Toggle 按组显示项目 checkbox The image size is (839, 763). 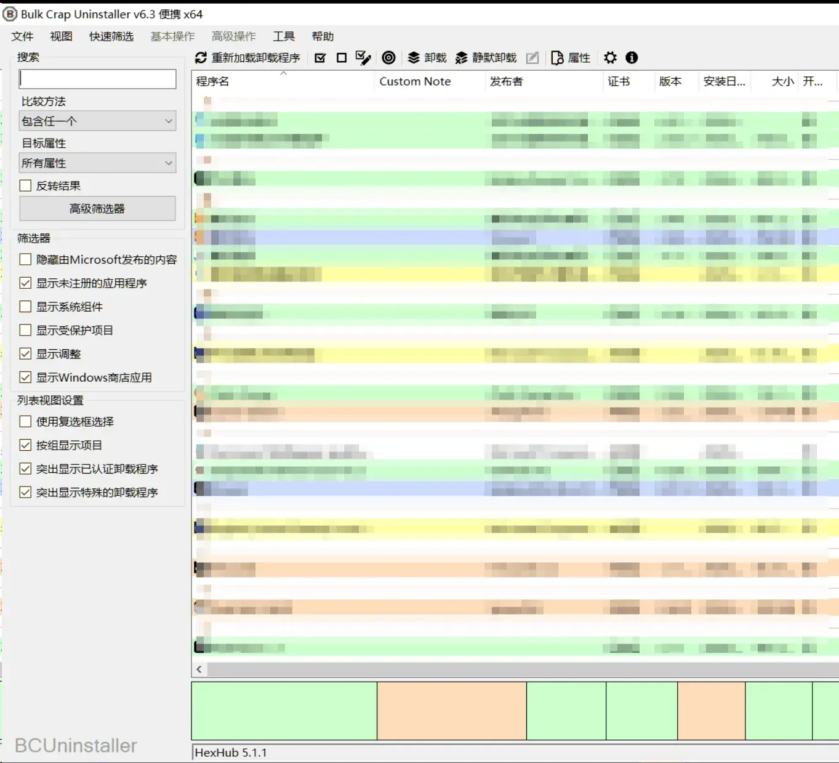tap(25, 445)
